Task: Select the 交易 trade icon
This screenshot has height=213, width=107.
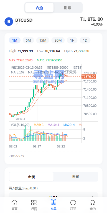Action: click(x=53, y=202)
